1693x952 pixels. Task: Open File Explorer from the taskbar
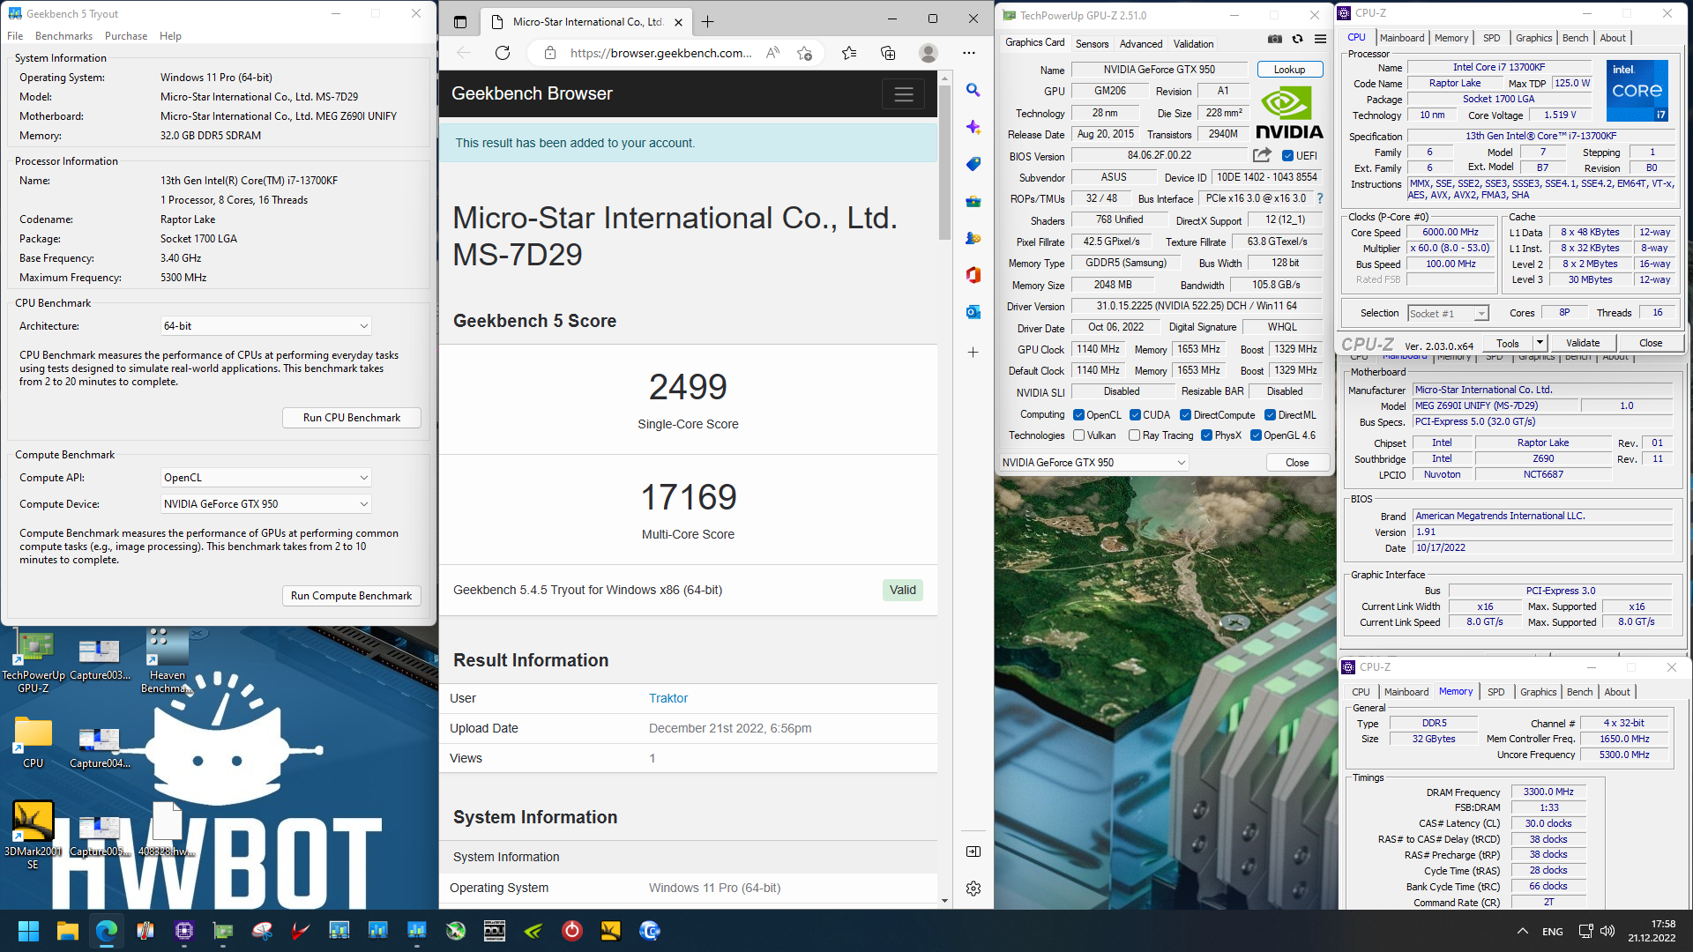[x=68, y=931]
